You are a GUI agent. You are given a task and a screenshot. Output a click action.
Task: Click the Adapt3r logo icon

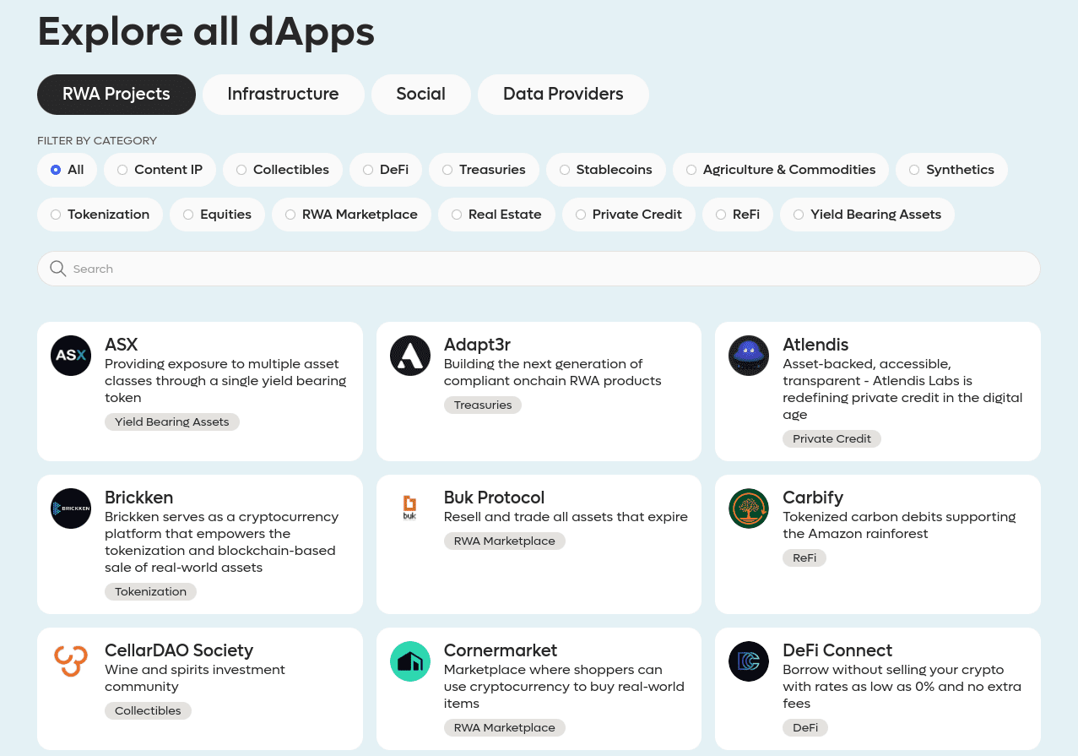click(x=410, y=356)
